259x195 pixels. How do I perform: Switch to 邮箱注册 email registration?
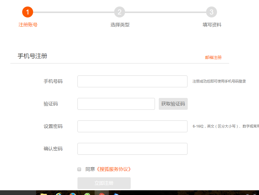tap(213, 57)
